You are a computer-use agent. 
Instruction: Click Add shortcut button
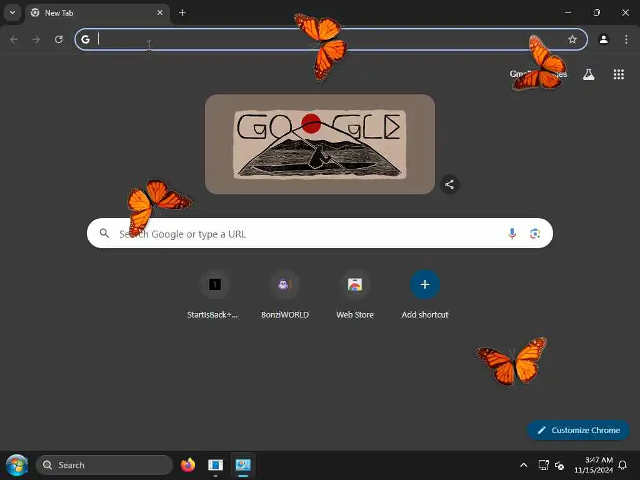pyautogui.click(x=425, y=295)
